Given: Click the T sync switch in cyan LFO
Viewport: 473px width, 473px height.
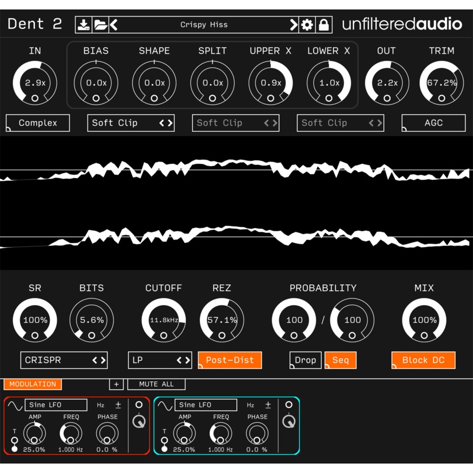Looking at the screenshot, I should tap(164, 445).
